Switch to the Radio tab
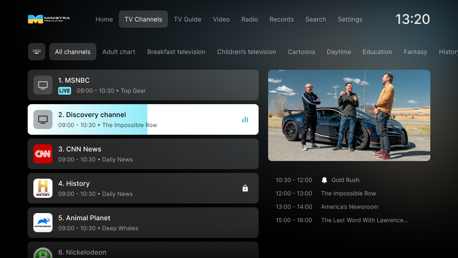Image resolution: width=458 pixels, height=258 pixels. [x=250, y=19]
